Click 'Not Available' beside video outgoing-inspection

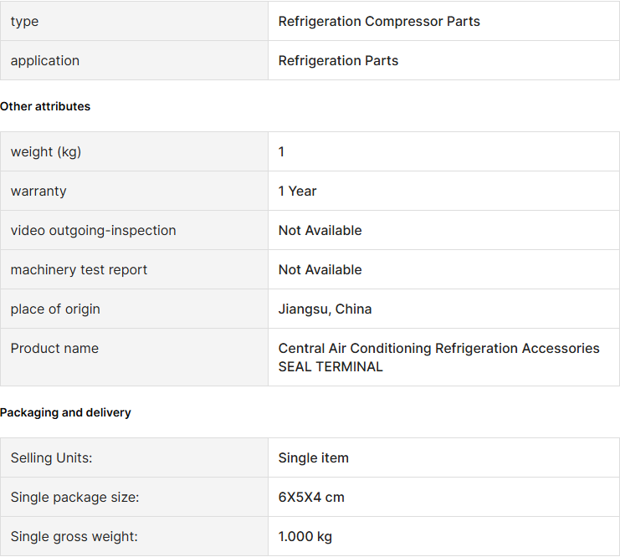coord(320,231)
